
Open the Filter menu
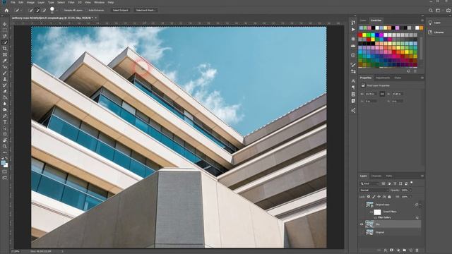pyautogui.click(x=71, y=2)
